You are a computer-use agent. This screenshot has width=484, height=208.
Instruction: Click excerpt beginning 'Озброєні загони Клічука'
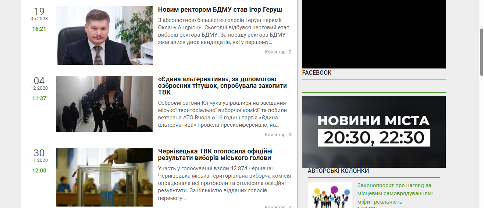[223, 114]
